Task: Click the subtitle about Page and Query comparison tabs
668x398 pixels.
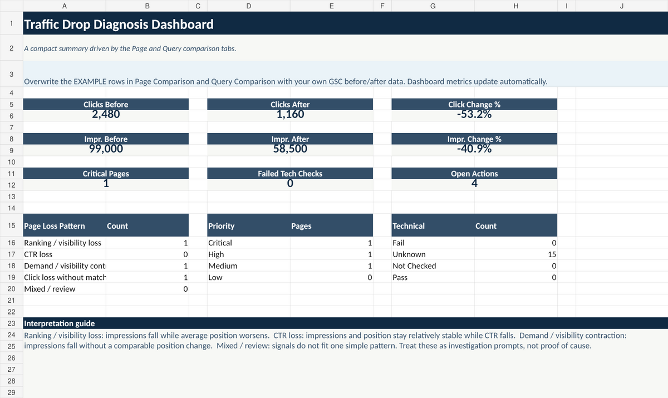Action: coord(130,48)
